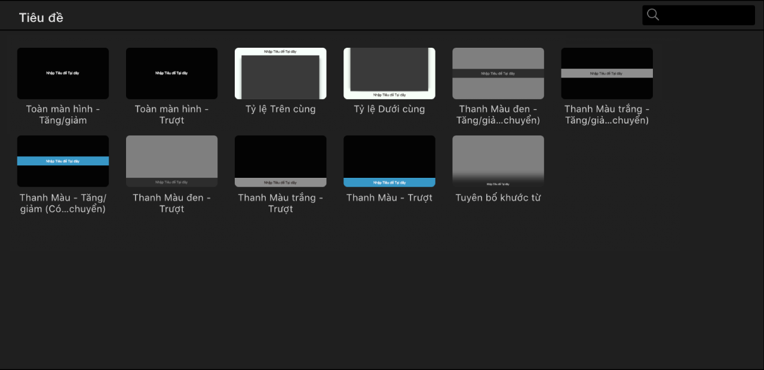Click the label "Tỷ lệ Trên cùng"
The image size is (764, 370).
click(281, 109)
